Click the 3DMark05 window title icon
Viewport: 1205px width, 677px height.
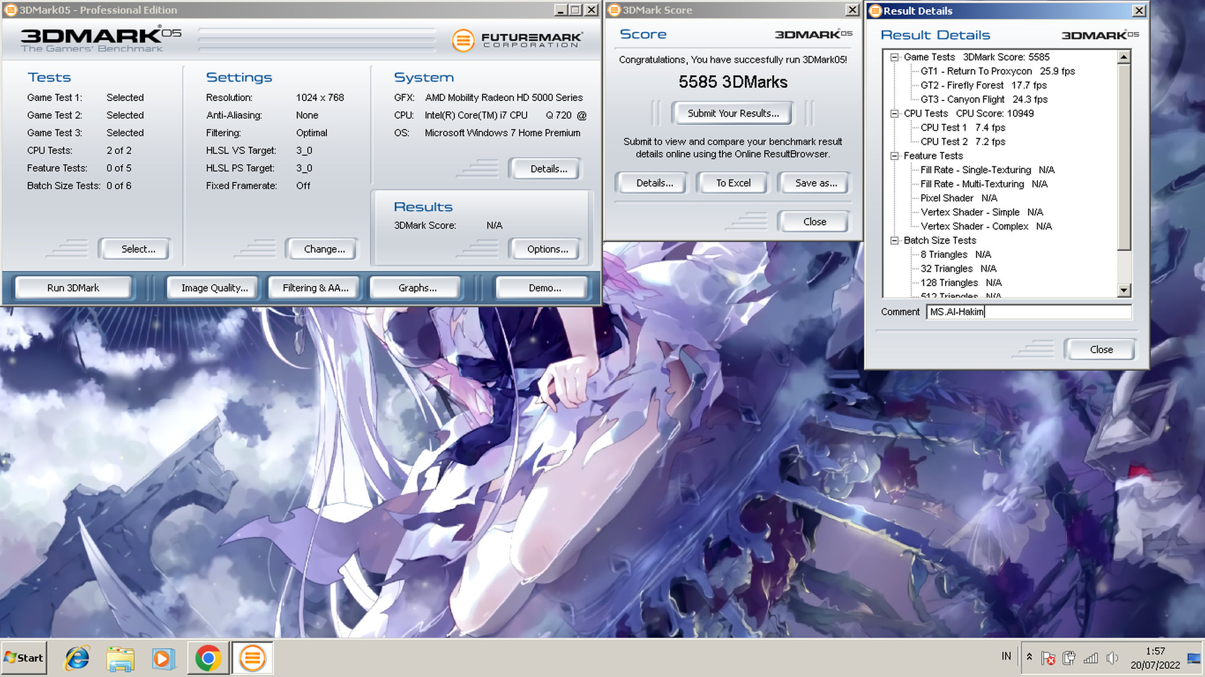point(11,10)
